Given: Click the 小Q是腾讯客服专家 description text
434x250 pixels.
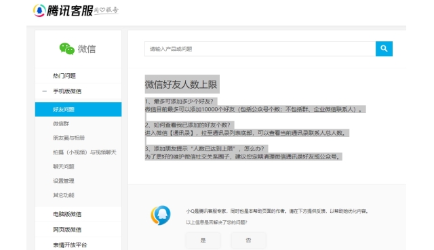Looking at the screenshot, I should 277,211.
